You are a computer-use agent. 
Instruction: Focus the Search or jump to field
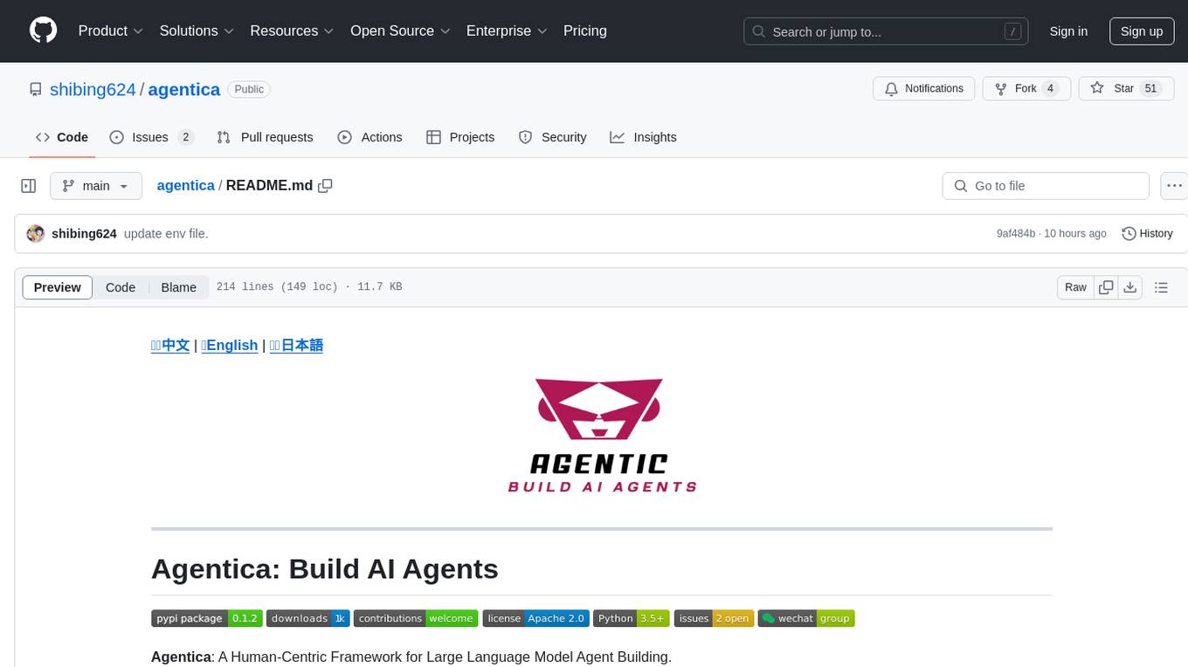pos(886,31)
